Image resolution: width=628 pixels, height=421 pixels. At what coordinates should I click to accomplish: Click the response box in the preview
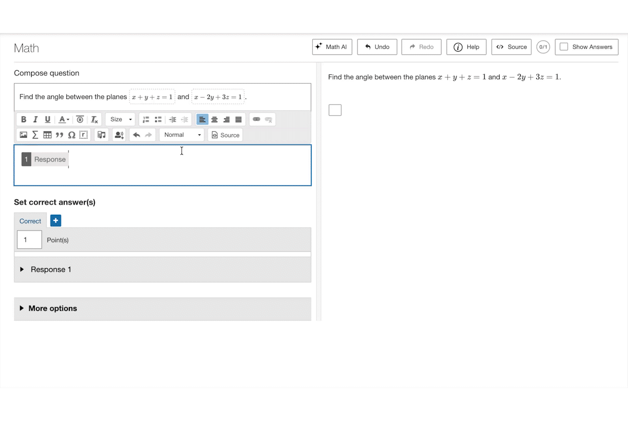(335, 110)
